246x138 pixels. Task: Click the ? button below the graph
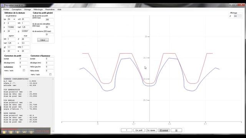point(126,130)
